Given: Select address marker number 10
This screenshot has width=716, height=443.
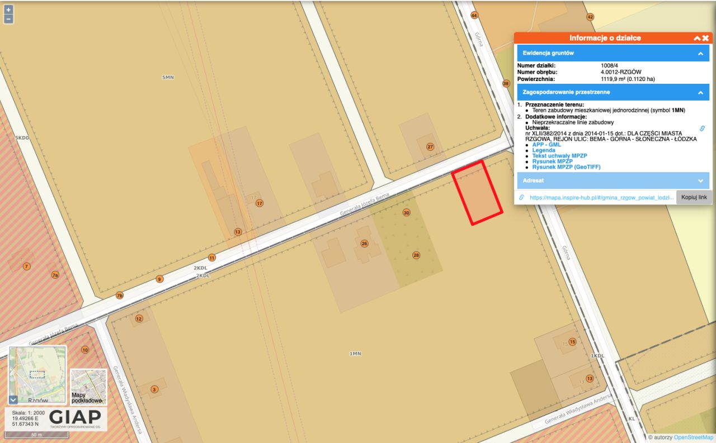Looking at the screenshot, I should (x=85, y=350).
